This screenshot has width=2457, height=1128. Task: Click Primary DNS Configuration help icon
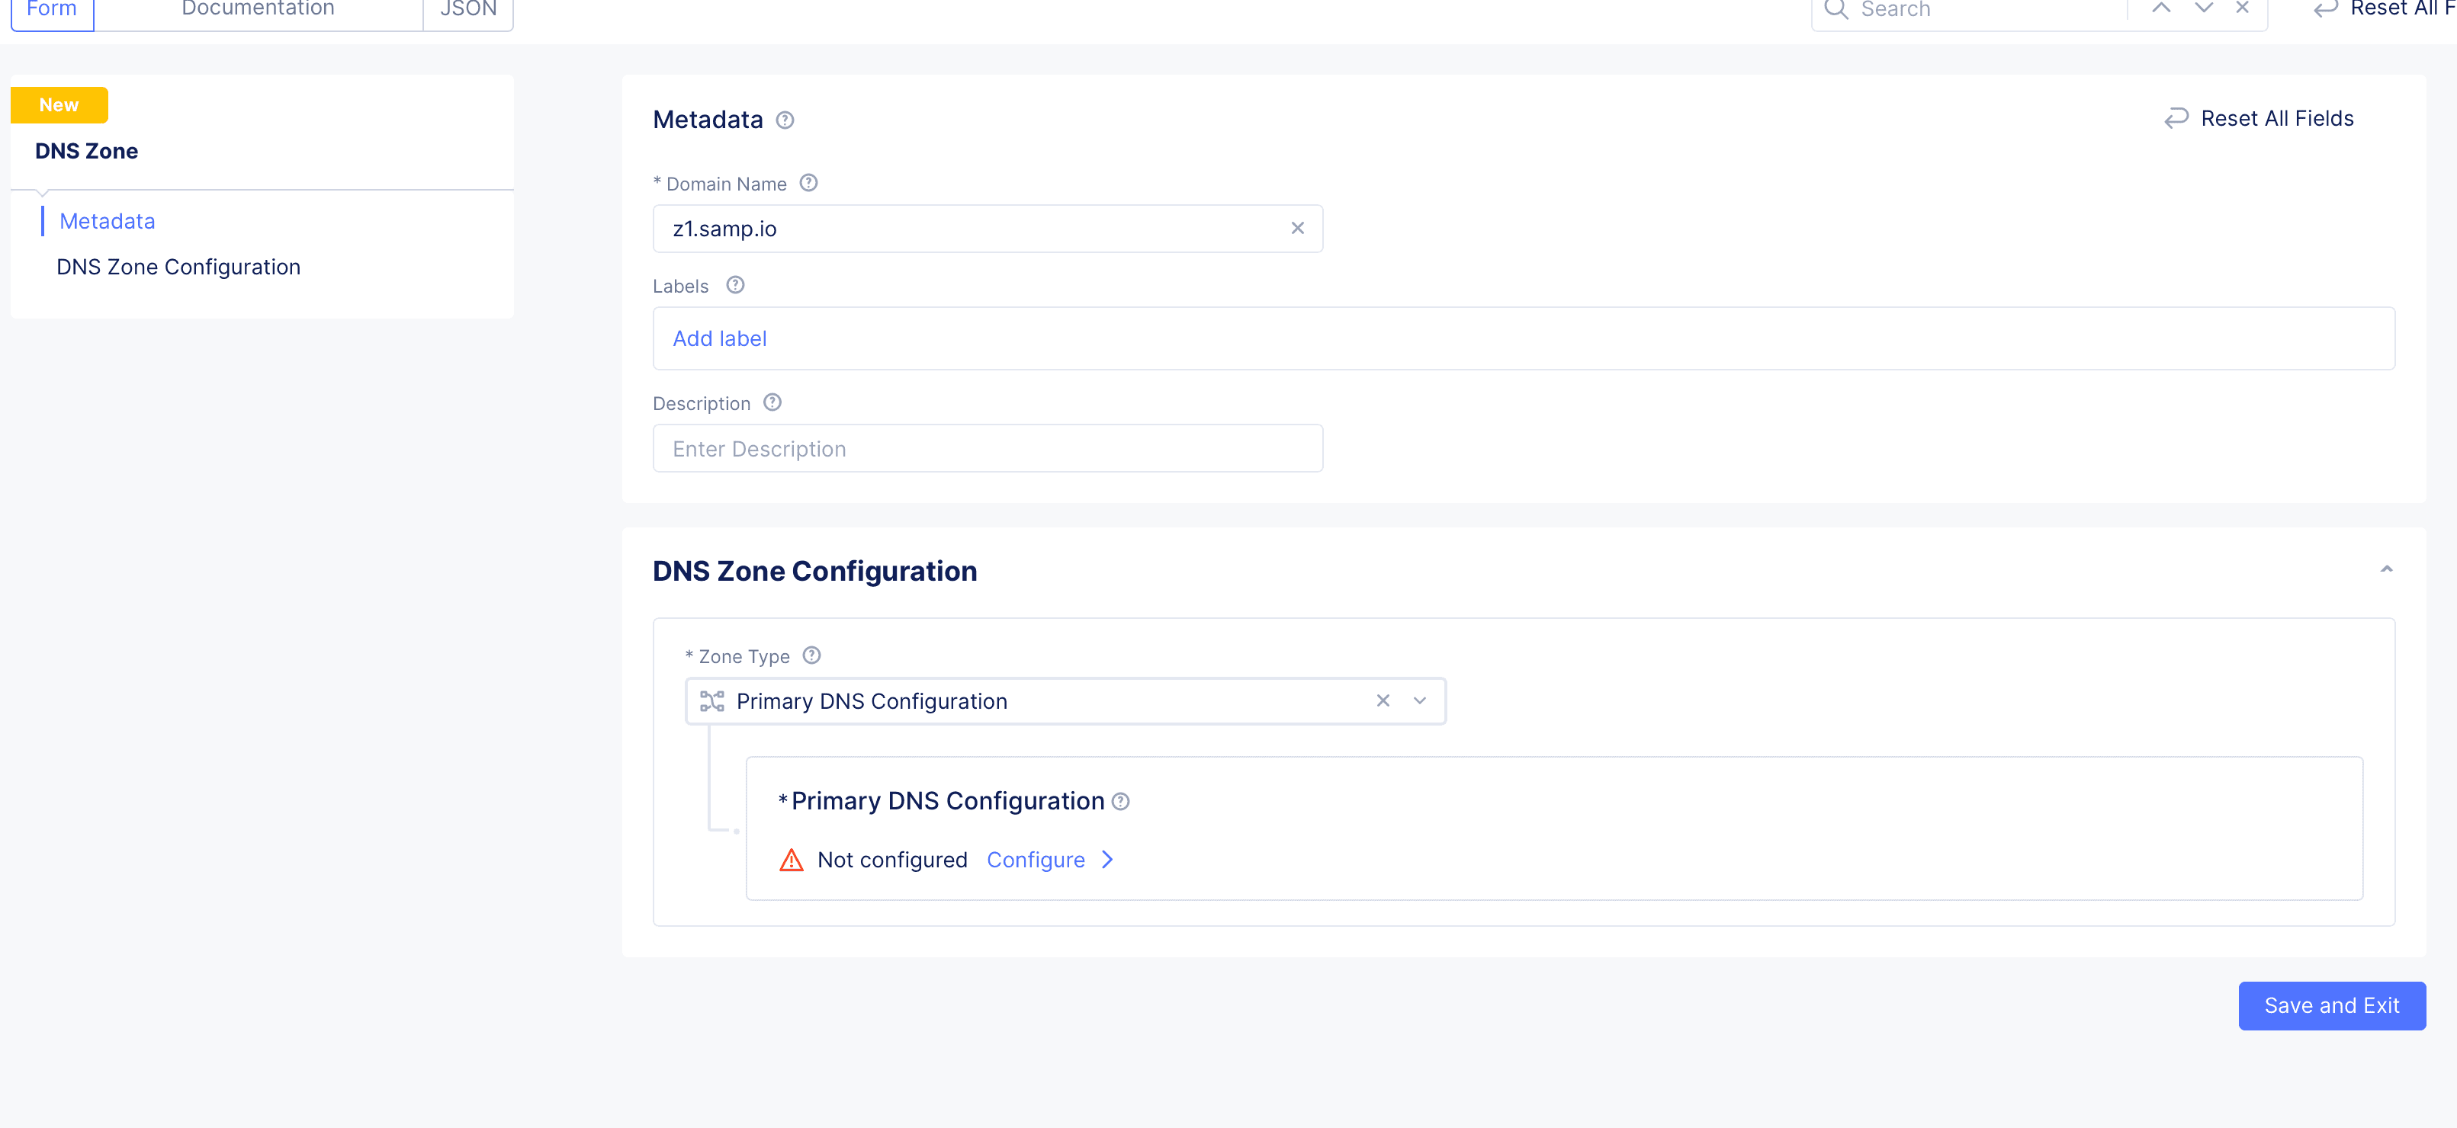click(x=1121, y=802)
